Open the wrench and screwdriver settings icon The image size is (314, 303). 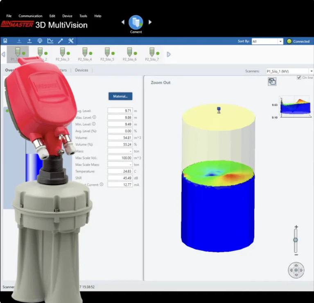coord(71,41)
